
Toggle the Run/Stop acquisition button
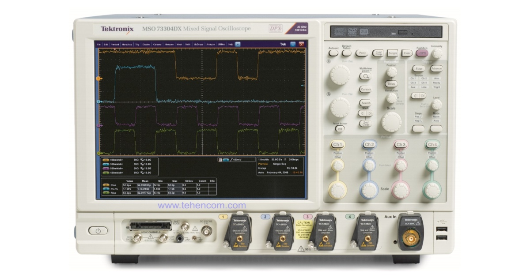click(x=378, y=53)
